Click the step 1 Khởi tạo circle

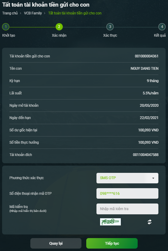coord(6,27)
